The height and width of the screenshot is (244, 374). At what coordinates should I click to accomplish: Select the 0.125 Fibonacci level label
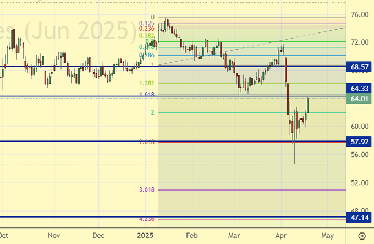point(147,23)
